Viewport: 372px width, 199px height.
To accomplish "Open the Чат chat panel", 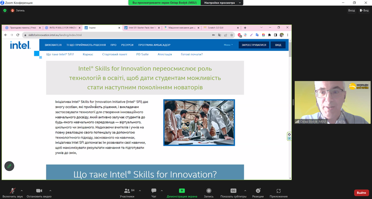I will click(x=154, y=191).
